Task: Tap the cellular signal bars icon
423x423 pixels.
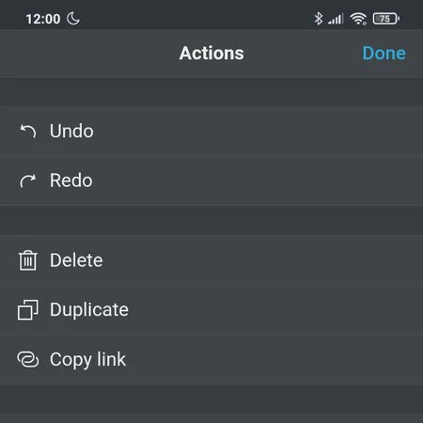Action: tap(336, 19)
